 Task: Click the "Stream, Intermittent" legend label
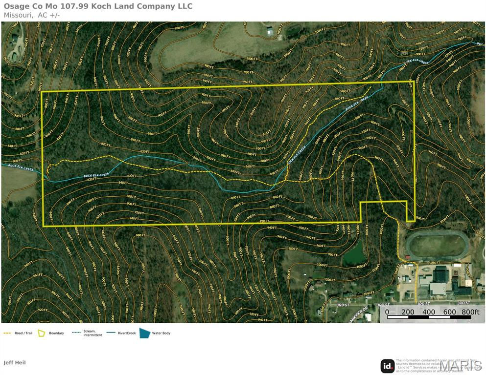click(93, 333)
